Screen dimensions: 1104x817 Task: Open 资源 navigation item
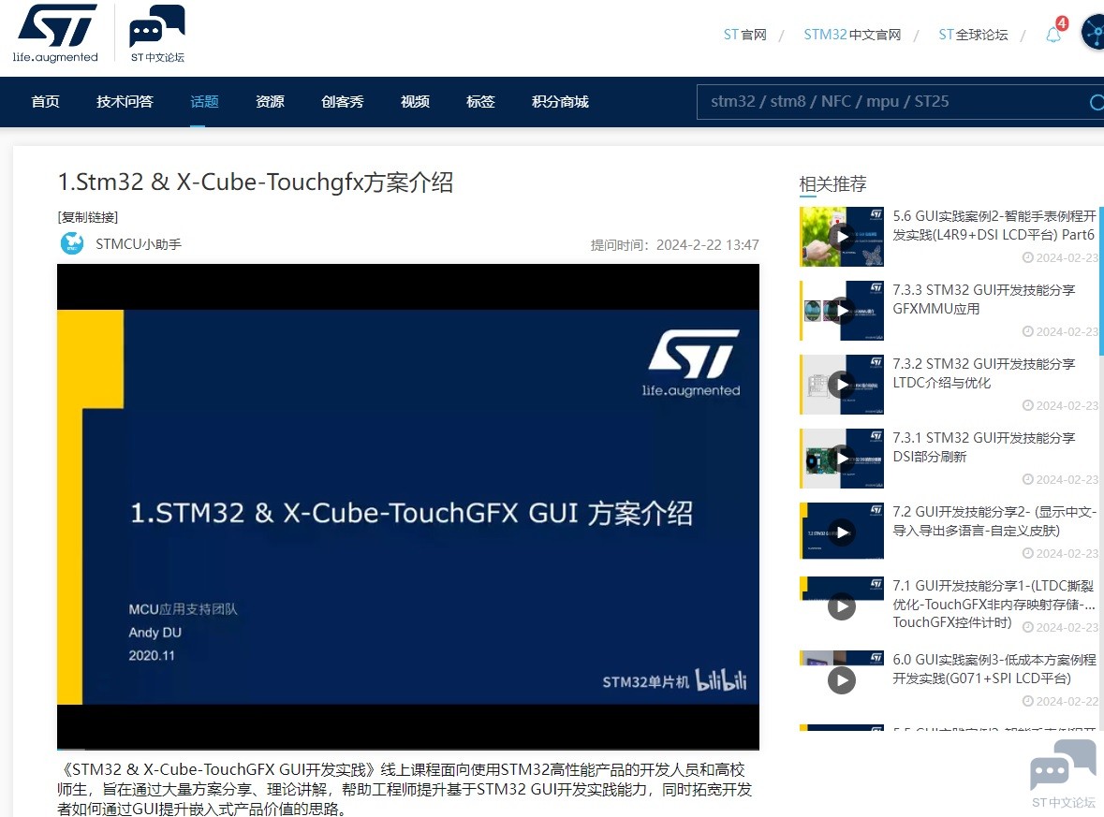click(270, 101)
